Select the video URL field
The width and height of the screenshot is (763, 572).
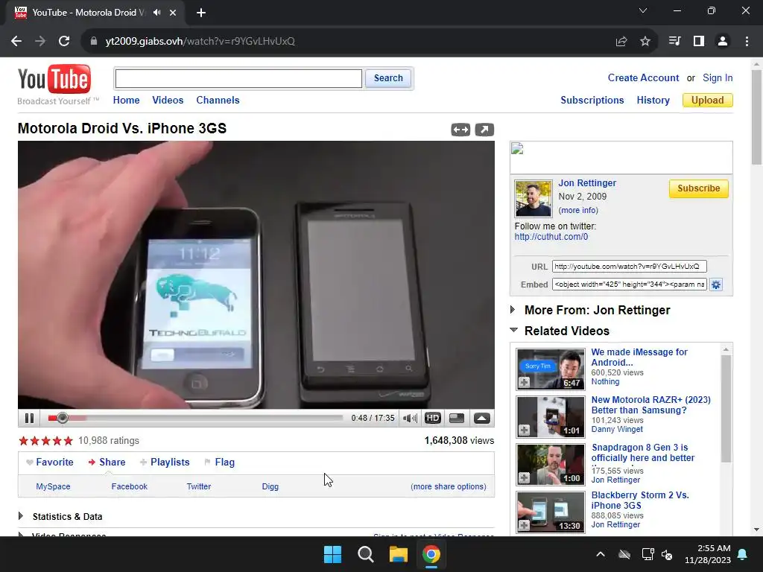[x=629, y=267]
